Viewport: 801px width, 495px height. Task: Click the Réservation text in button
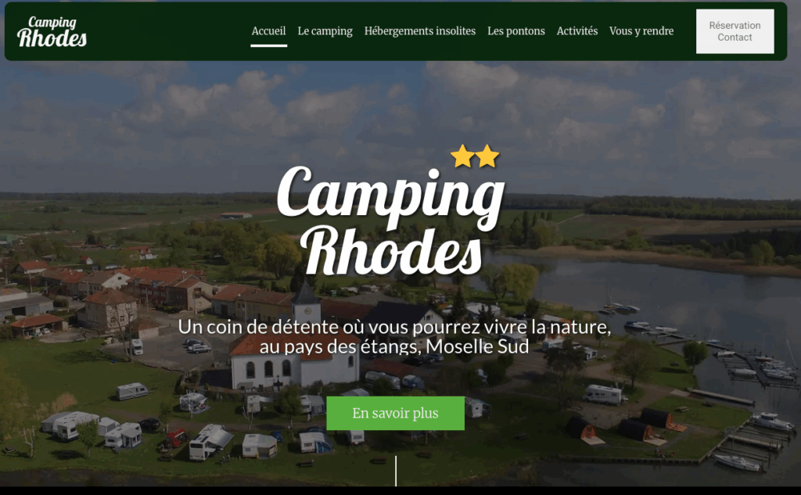735,26
